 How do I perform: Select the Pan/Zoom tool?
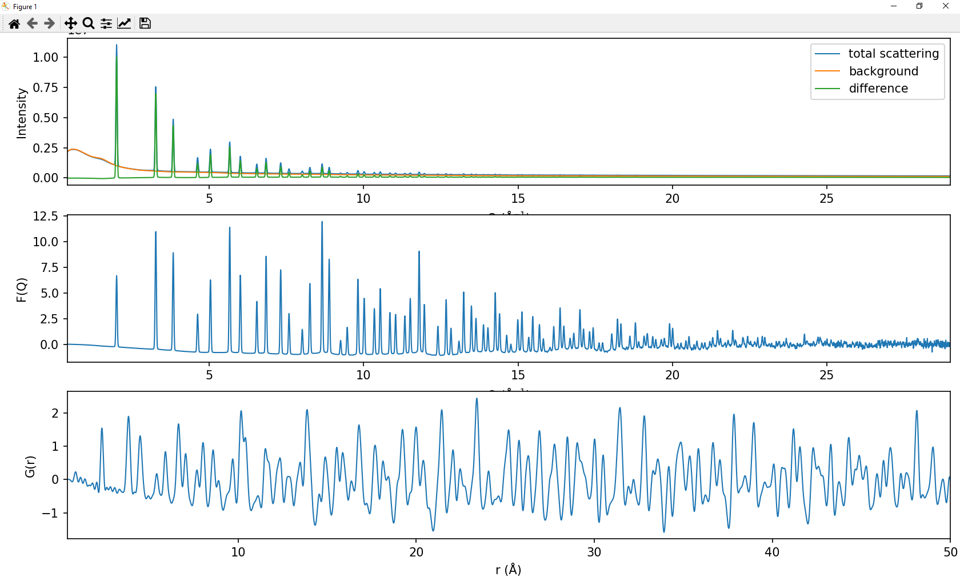(x=71, y=23)
